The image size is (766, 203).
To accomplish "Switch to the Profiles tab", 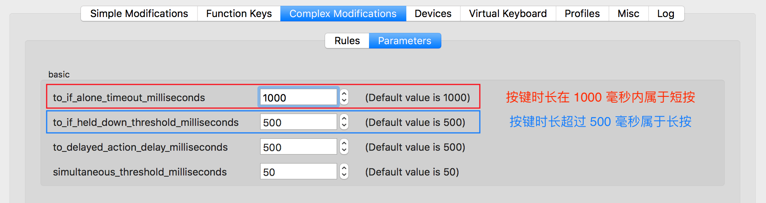I will 582,14.
